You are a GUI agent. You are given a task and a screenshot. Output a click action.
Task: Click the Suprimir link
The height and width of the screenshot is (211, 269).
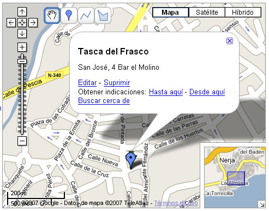tap(117, 83)
